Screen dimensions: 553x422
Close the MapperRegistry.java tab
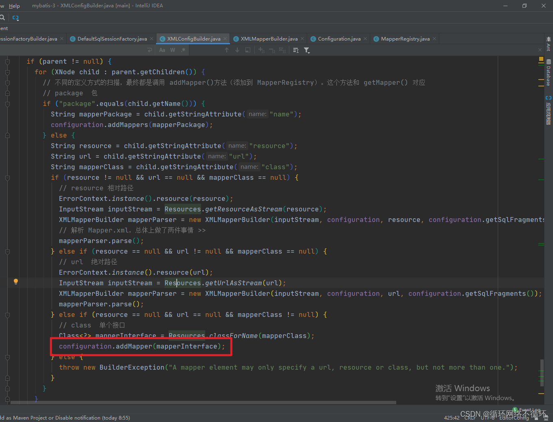(434, 39)
